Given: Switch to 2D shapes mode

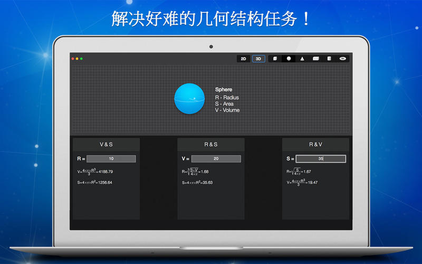Looking at the screenshot, I should click(244, 59).
